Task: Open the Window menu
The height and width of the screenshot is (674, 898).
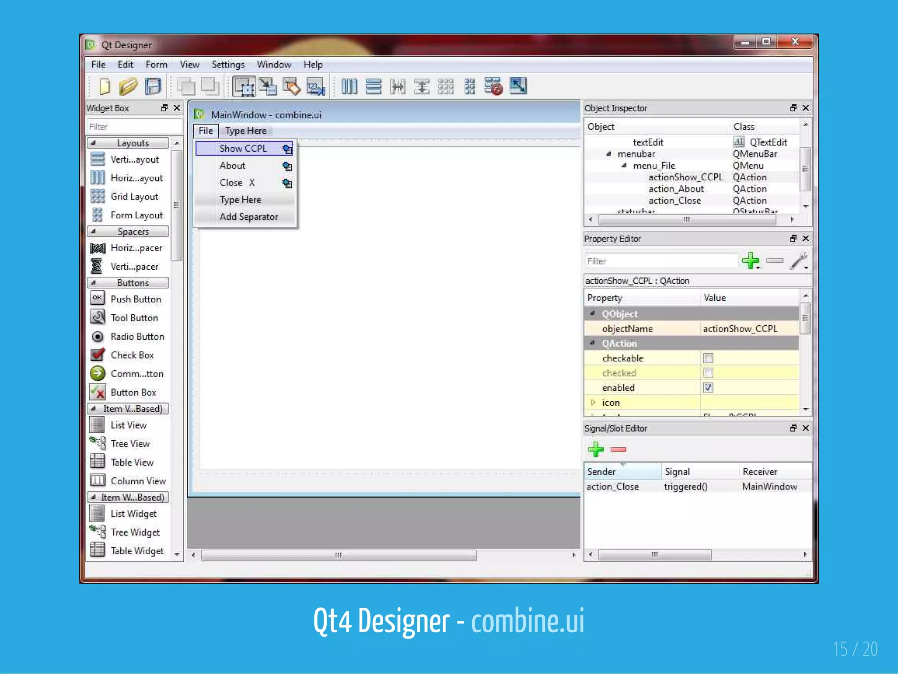Action: point(274,64)
